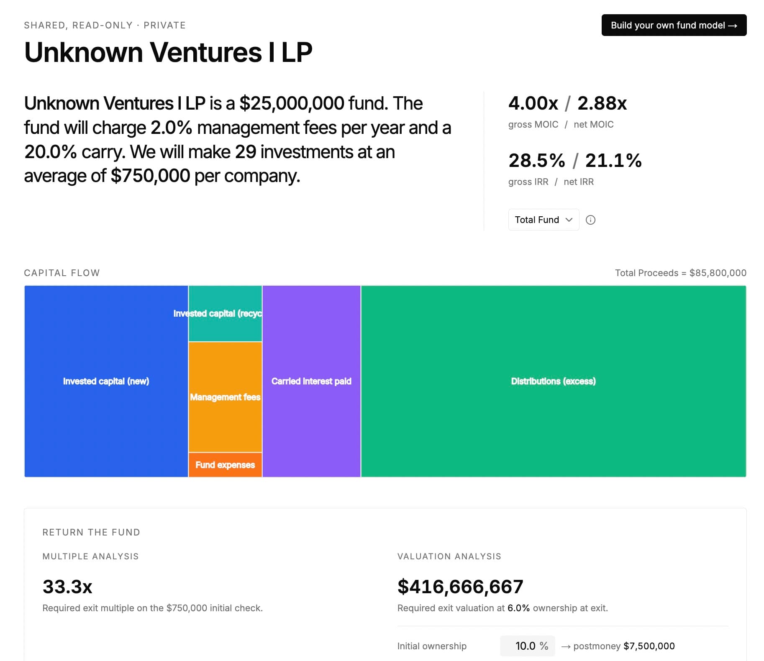This screenshot has height=661, width=764.
Task: Click the 2.88x net MOIC figure
Action: point(602,103)
